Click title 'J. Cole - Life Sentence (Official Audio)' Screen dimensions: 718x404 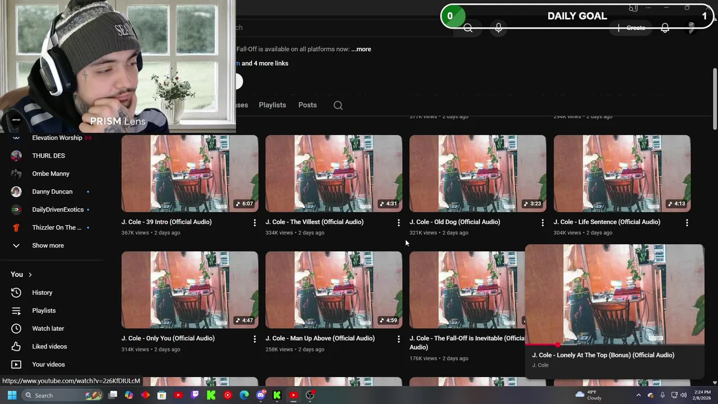coord(607,222)
